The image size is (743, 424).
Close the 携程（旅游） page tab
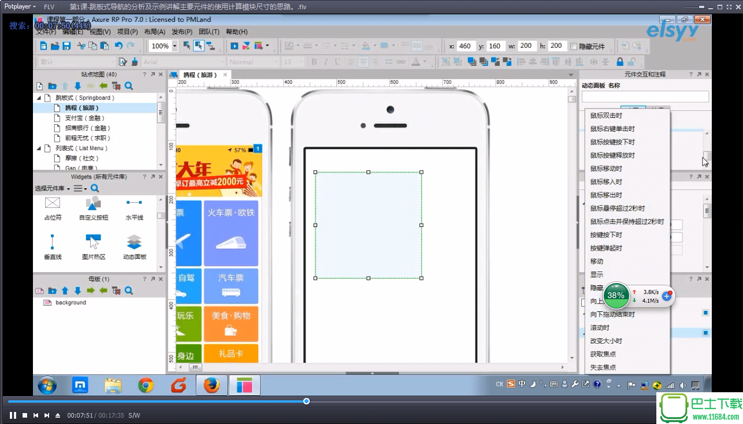pyautogui.click(x=225, y=75)
